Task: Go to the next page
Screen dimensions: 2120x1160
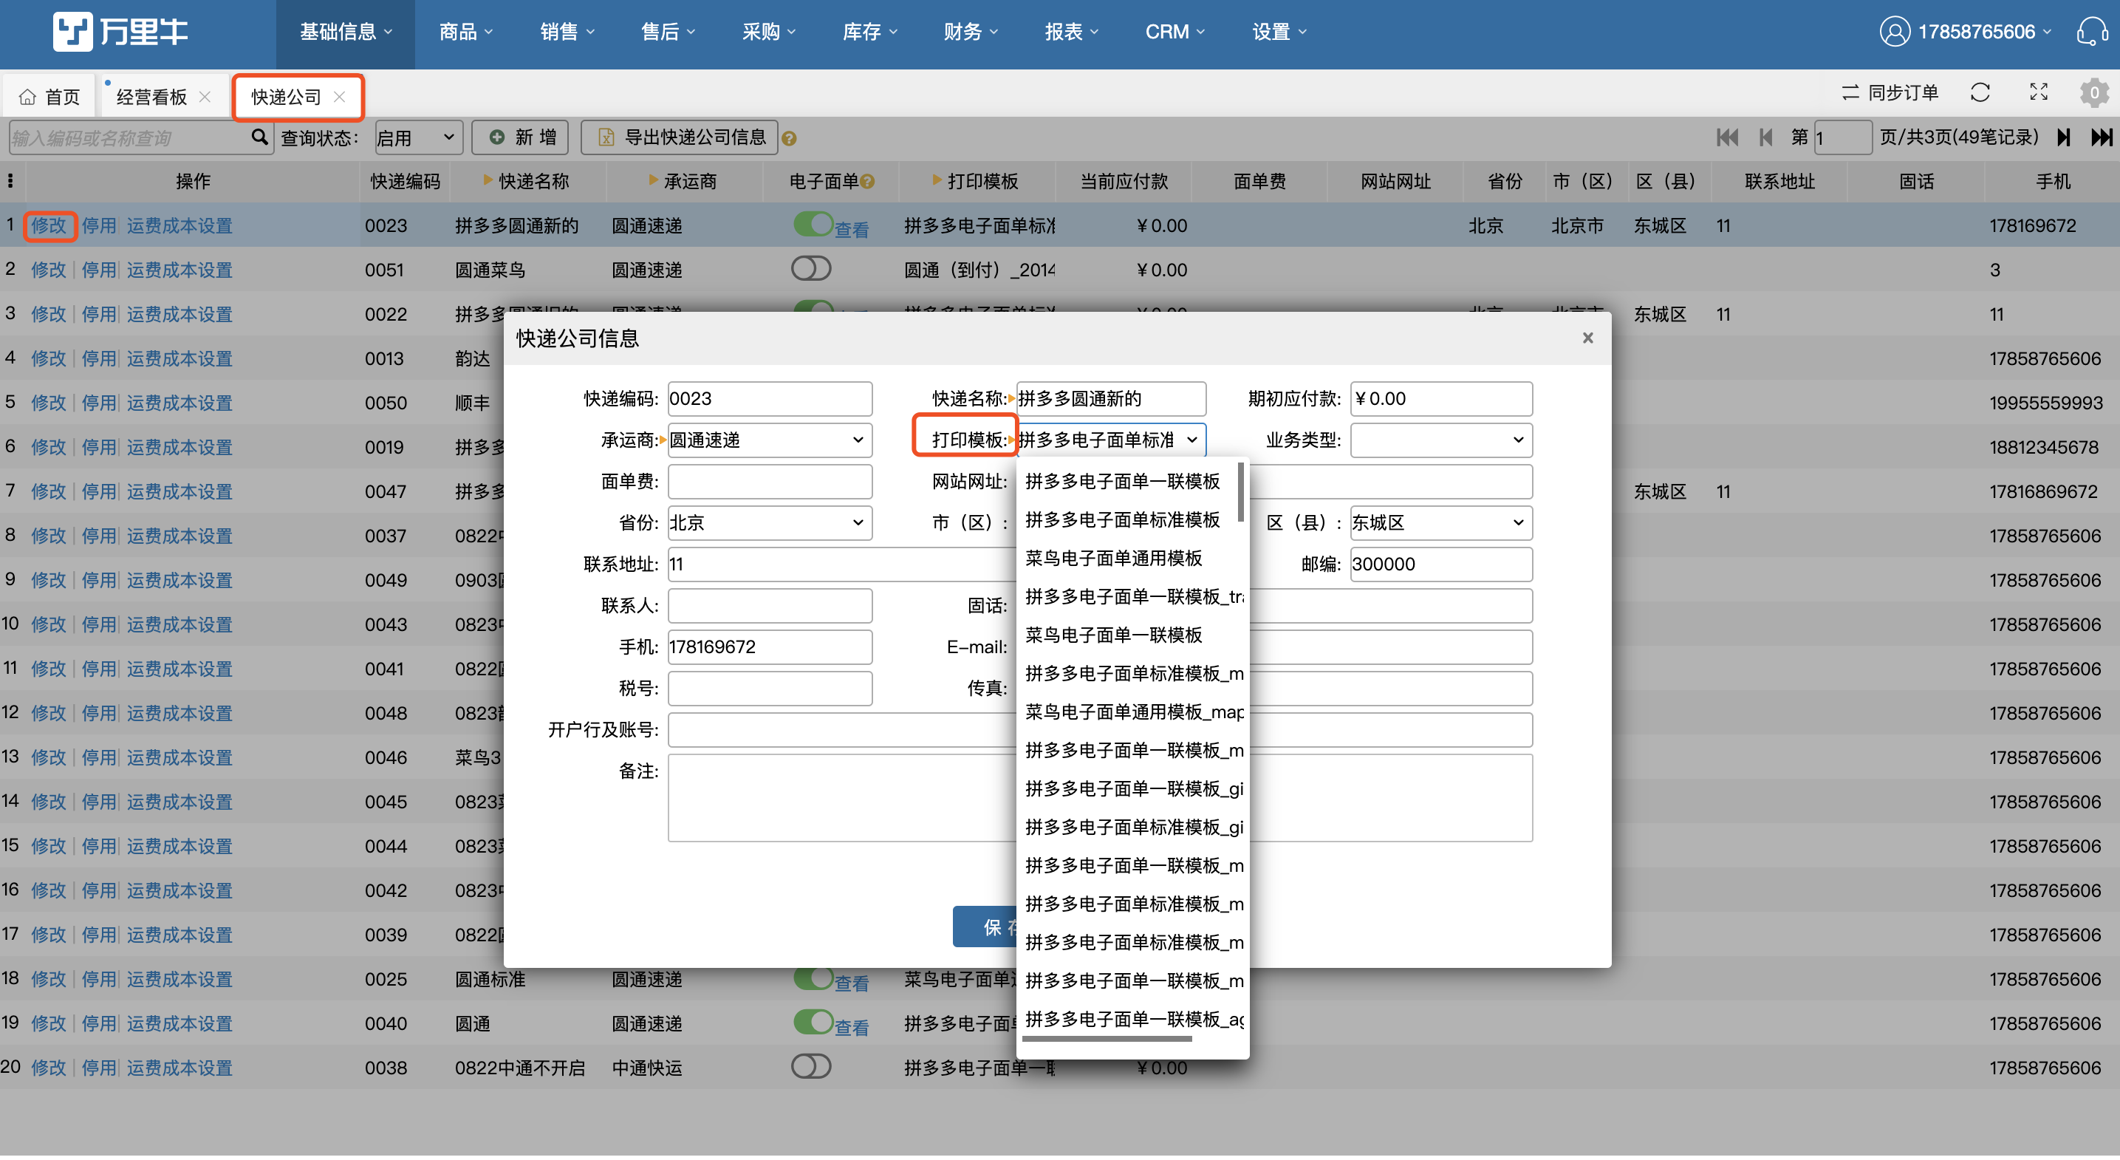Action: coord(2062,137)
